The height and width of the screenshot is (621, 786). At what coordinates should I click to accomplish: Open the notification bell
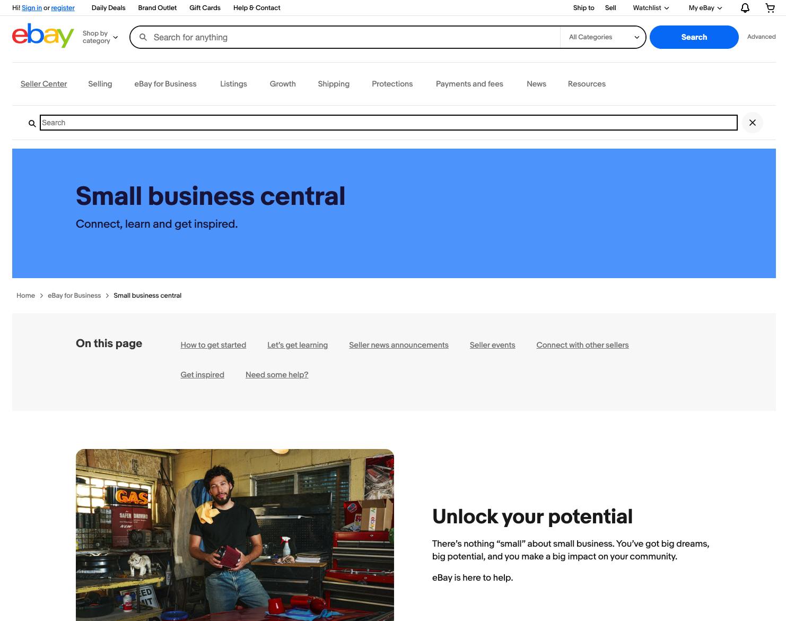(x=744, y=7)
